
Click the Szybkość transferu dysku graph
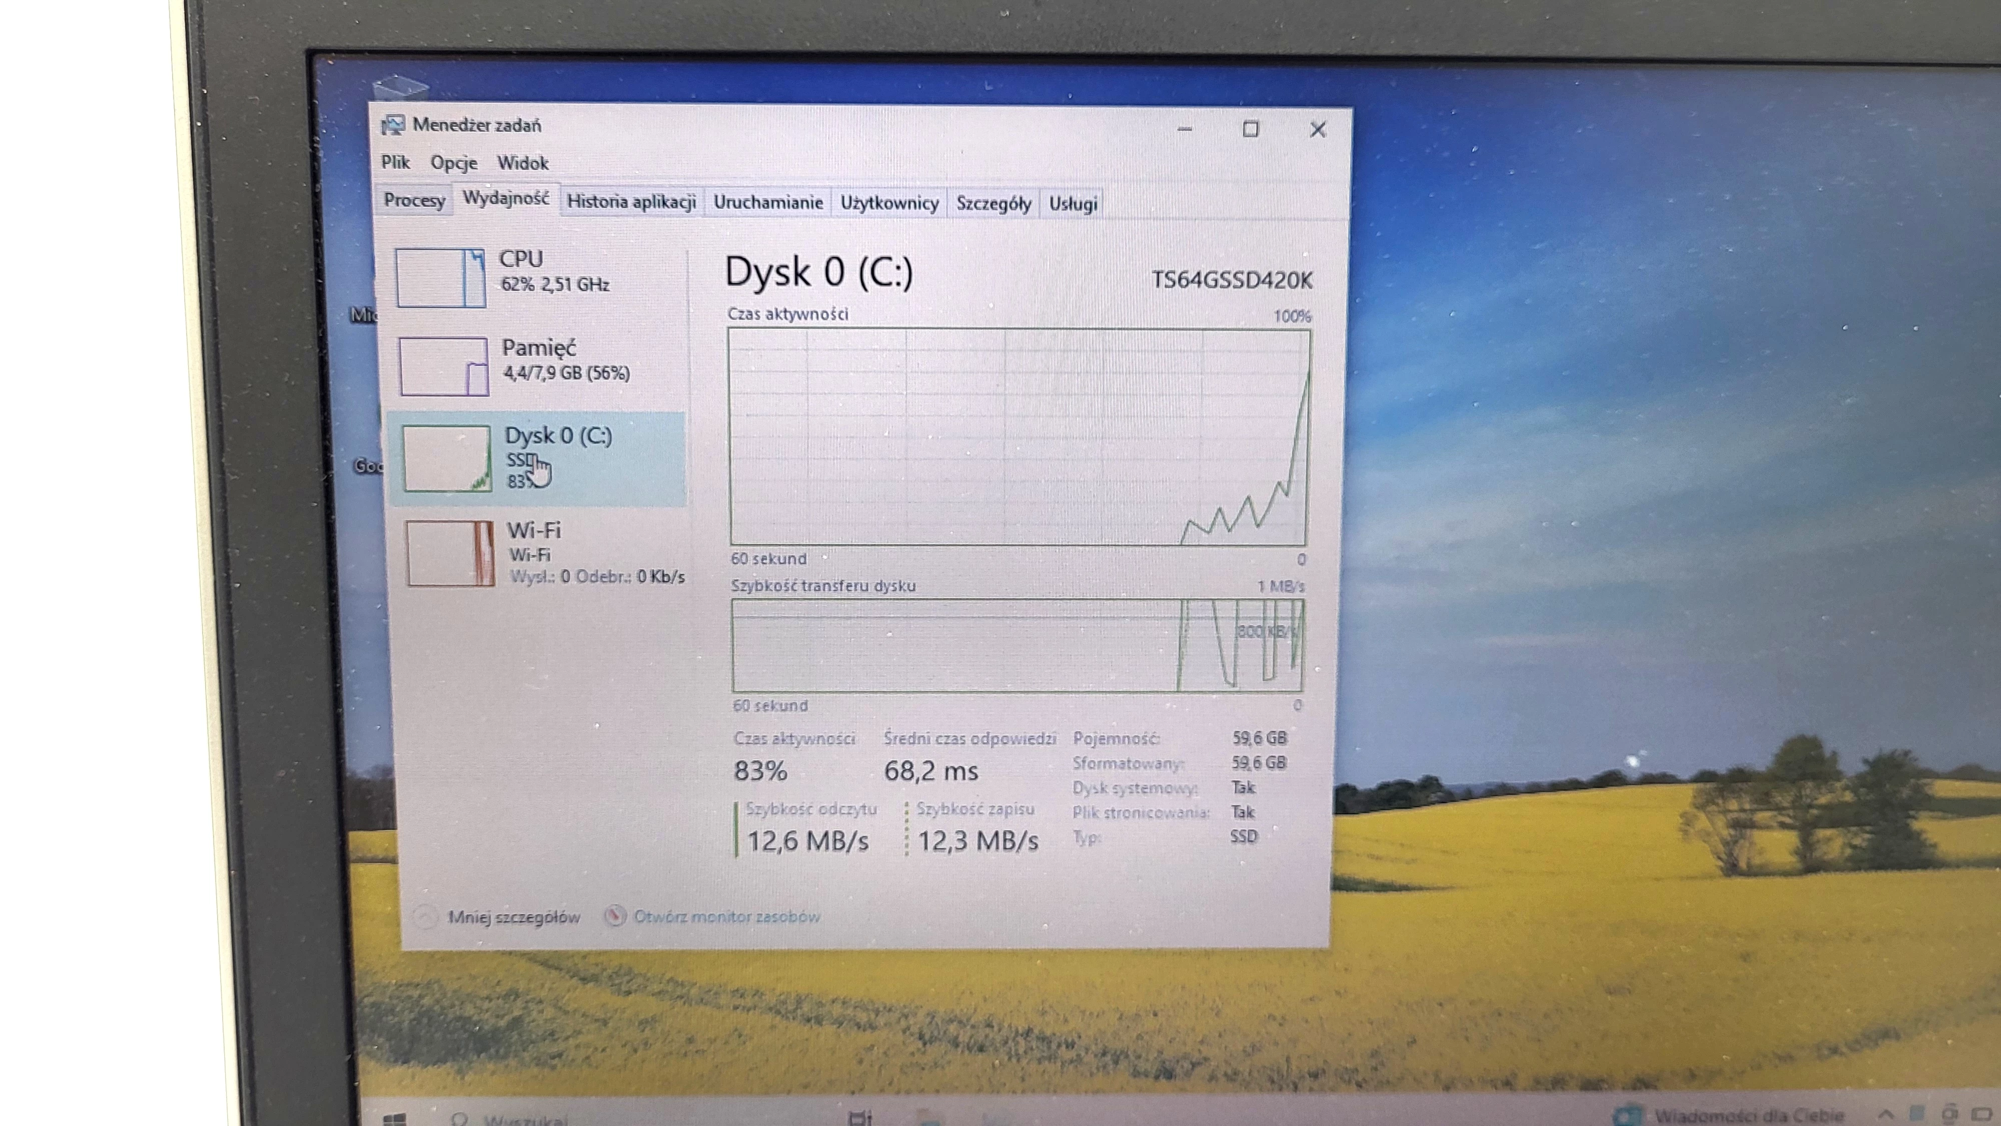[1018, 645]
